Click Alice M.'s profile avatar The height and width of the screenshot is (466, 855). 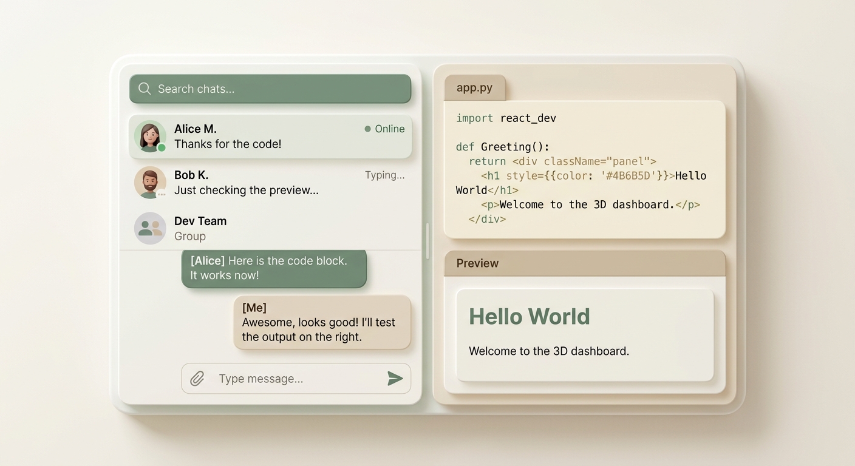point(149,136)
